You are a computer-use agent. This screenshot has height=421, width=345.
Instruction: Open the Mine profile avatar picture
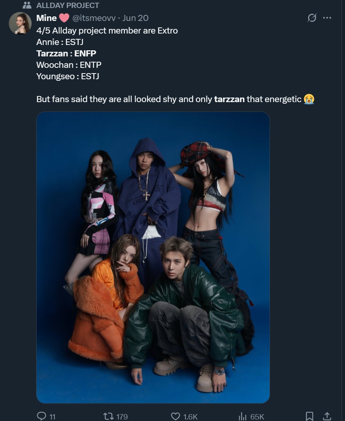[x=20, y=23]
